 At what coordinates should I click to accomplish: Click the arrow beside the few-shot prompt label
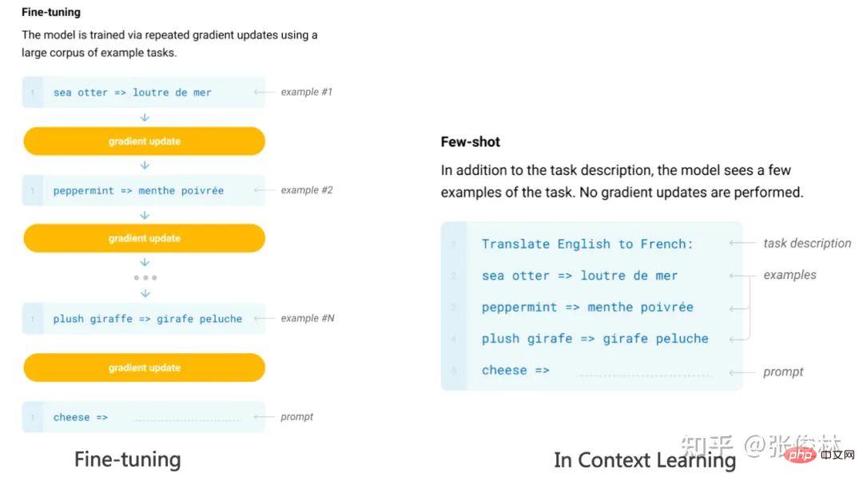[742, 372]
